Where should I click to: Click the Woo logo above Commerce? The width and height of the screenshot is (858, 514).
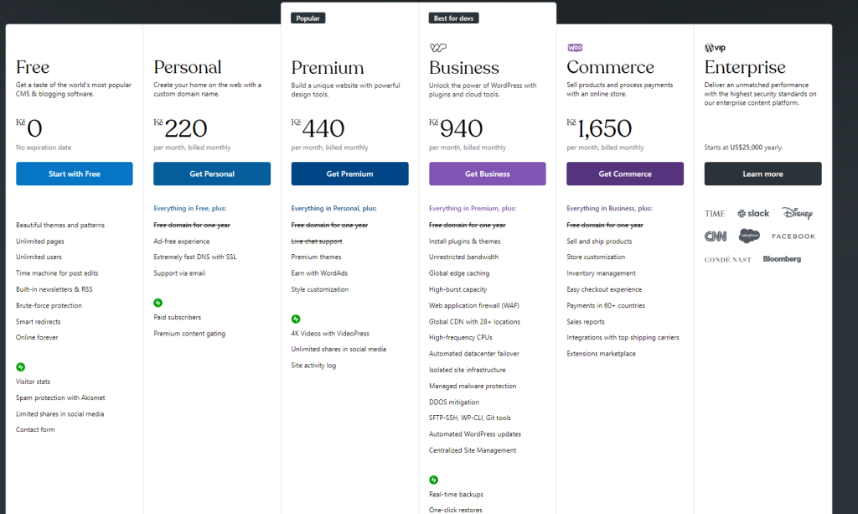point(576,48)
